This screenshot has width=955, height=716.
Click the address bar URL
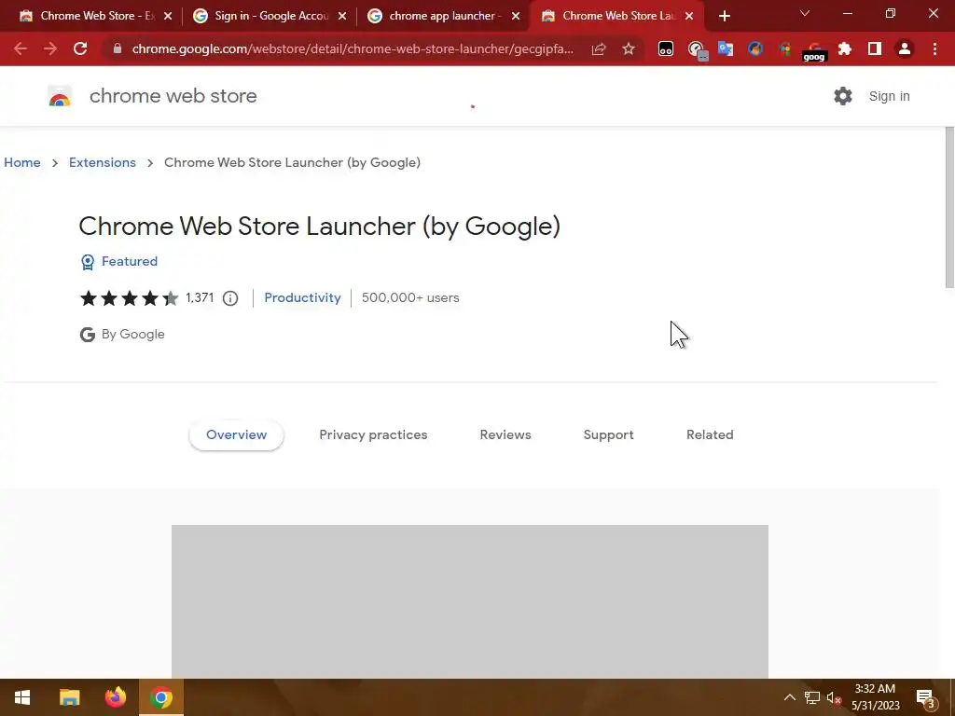(353, 48)
